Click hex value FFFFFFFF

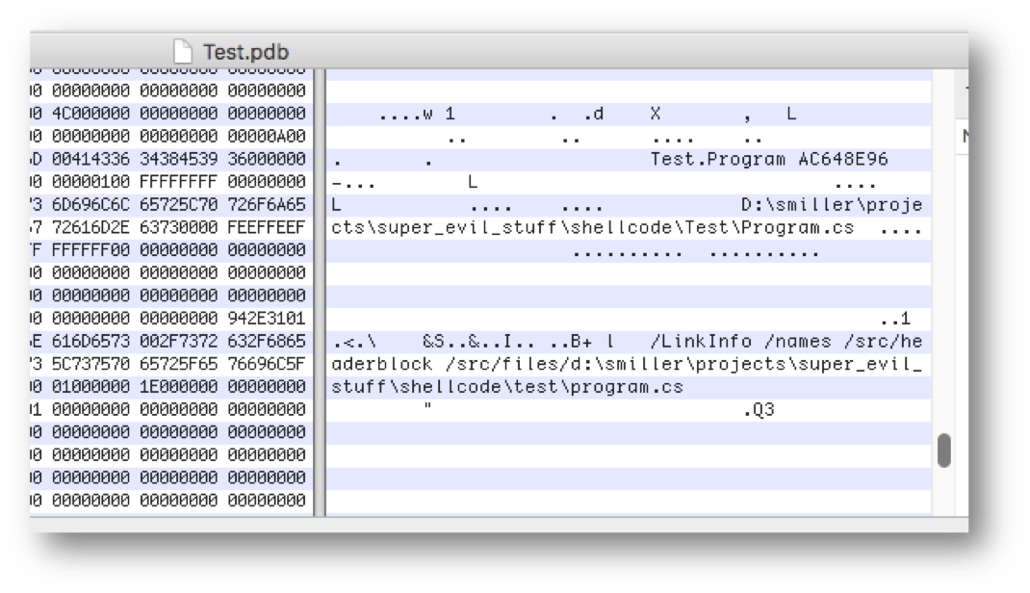point(179,181)
